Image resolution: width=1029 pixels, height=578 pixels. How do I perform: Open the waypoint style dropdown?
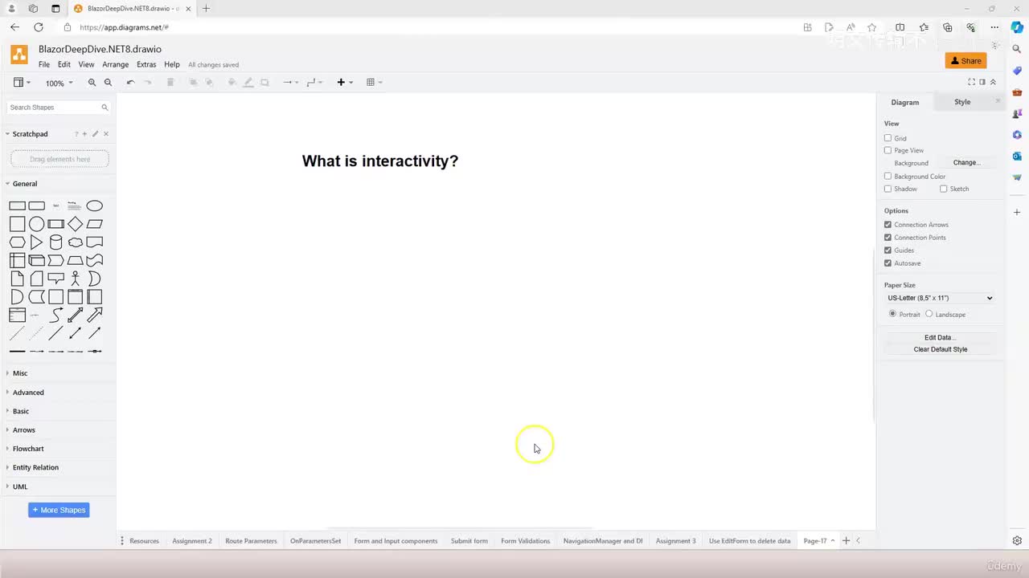click(x=314, y=83)
